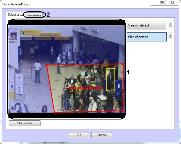Click top-left vertex of red interest polygon
181x144 pixels.
46,65
